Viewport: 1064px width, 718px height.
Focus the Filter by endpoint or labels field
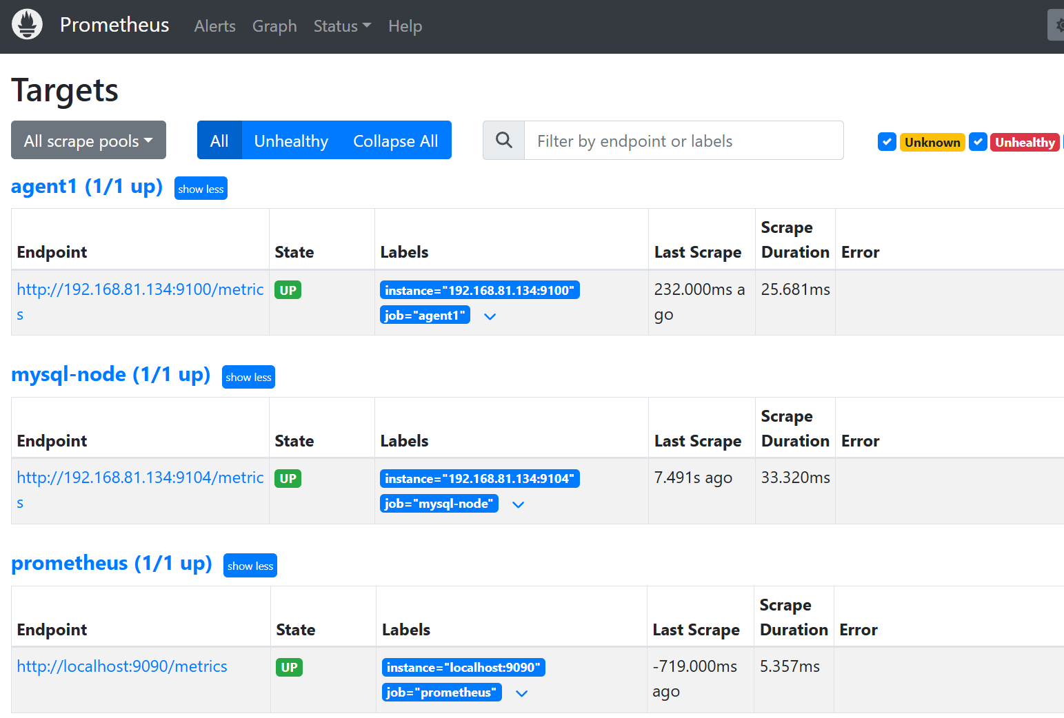683,141
